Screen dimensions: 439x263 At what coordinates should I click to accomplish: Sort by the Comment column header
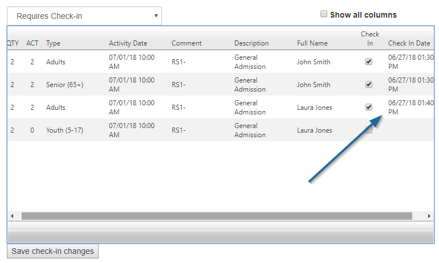[186, 43]
